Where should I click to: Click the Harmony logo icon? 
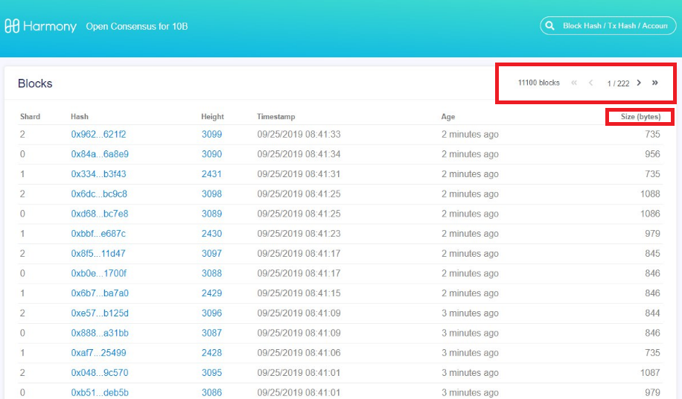click(12, 26)
